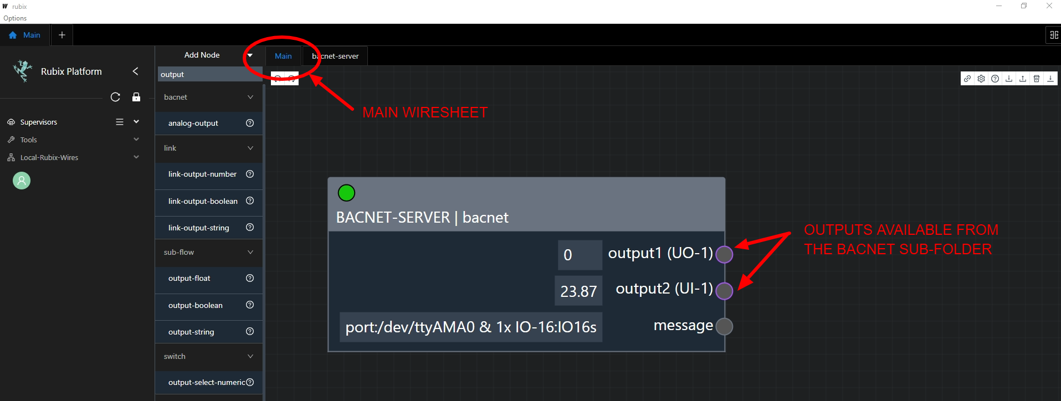This screenshot has height=401, width=1061.
Task: Show help for output-string node
Action: click(250, 331)
